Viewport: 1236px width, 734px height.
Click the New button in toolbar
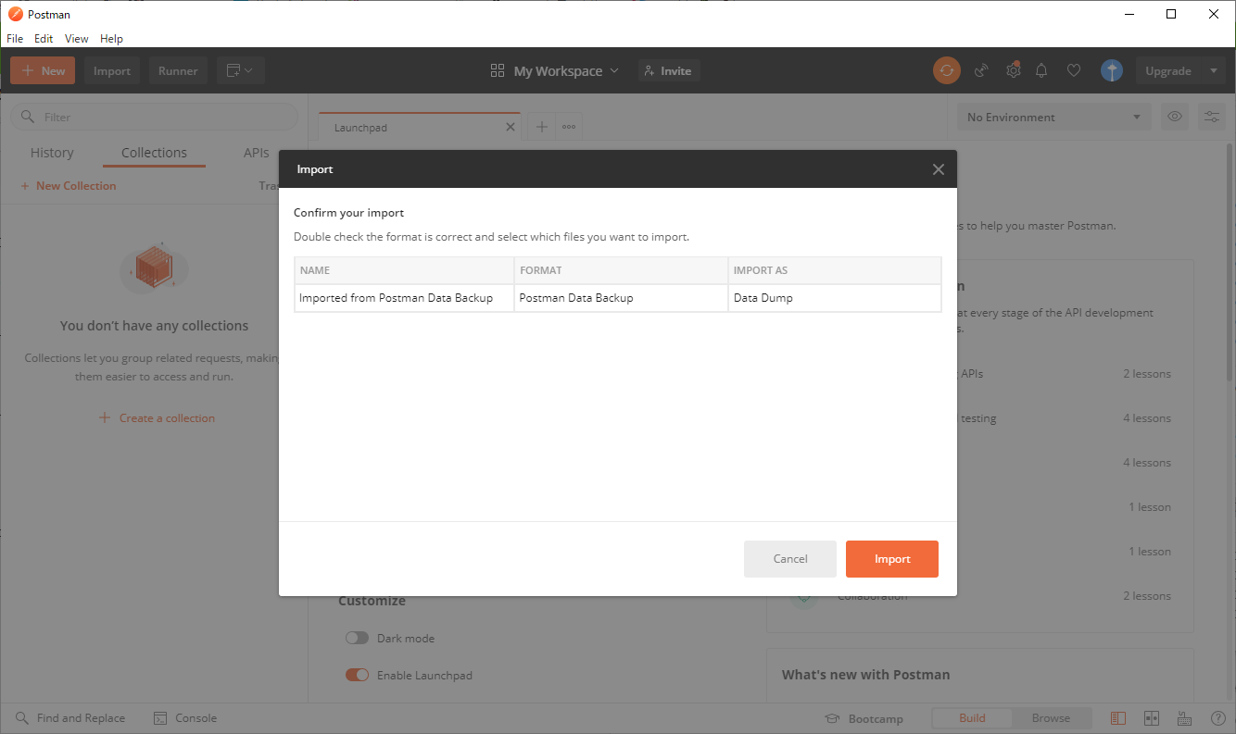coord(43,70)
